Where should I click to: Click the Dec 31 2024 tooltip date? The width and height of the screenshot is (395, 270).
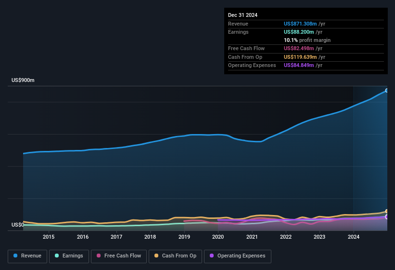242,15
